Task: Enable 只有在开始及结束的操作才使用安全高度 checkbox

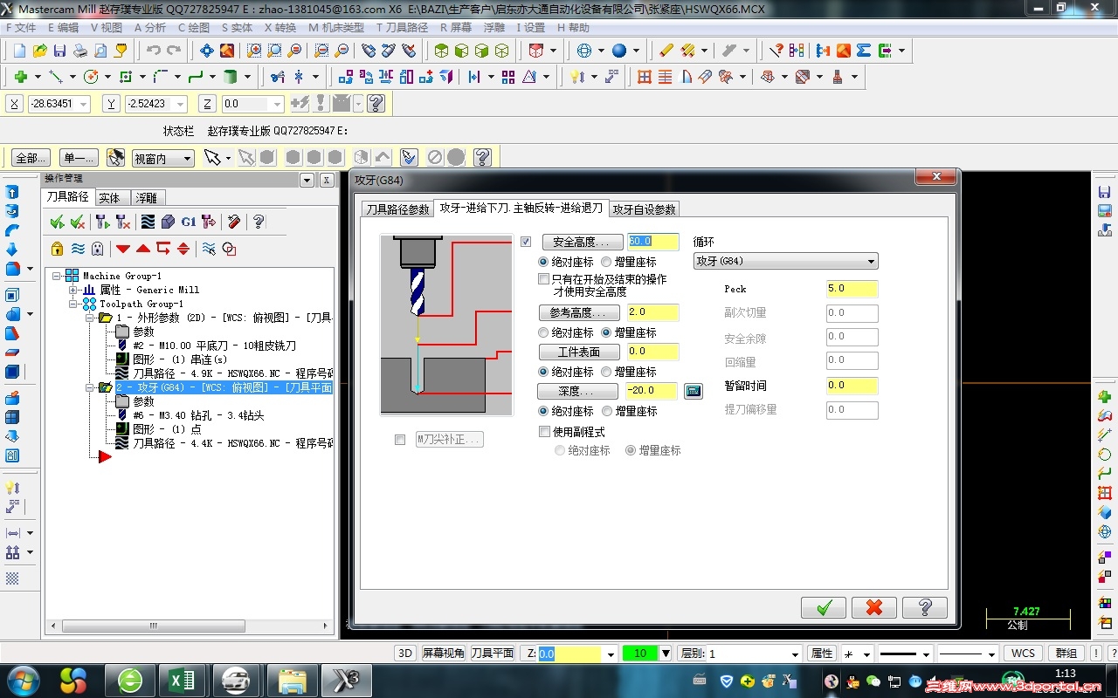Action: (x=544, y=279)
